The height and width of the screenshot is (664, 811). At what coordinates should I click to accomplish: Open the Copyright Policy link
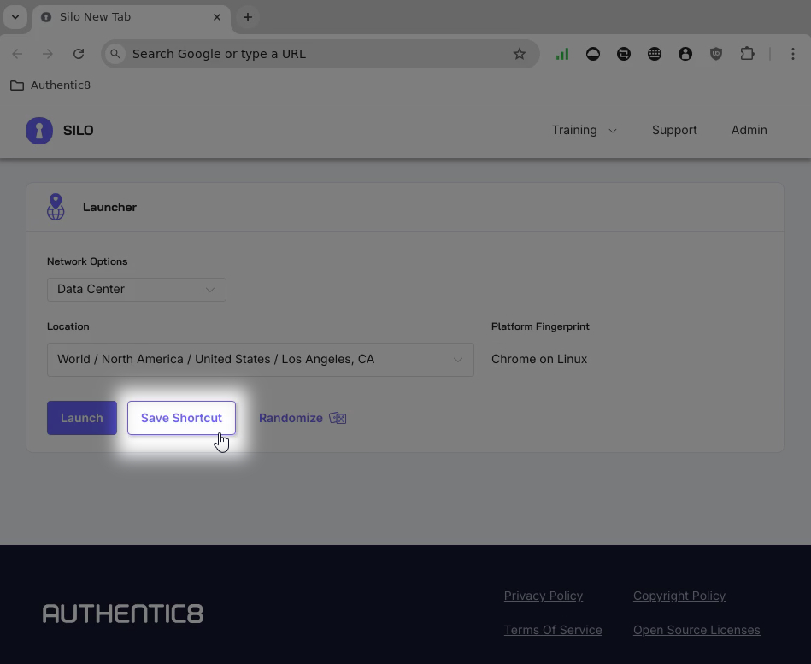click(679, 596)
